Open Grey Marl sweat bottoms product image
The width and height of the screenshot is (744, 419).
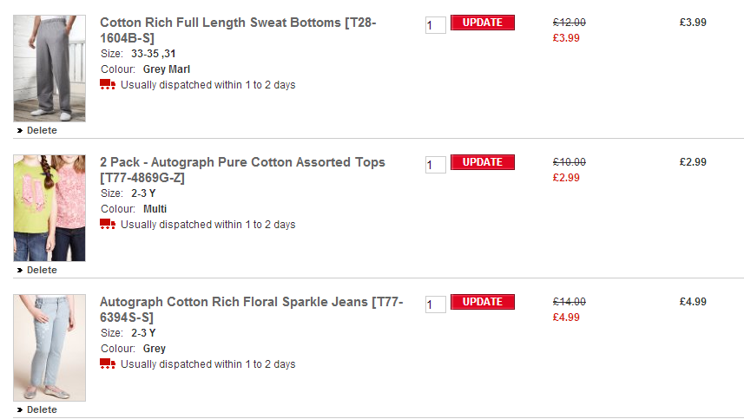(x=49, y=69)
